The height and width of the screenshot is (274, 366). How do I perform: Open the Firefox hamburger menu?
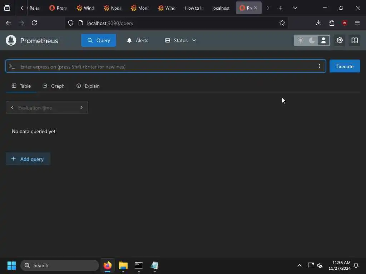[357, 23]
